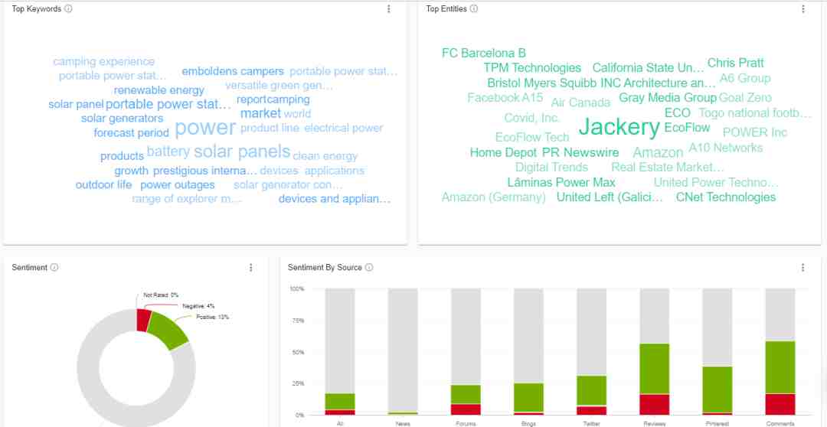Screen dimensions: 827x427
Task: Click 'Facebook A15' entity
Action: [505, 97]
